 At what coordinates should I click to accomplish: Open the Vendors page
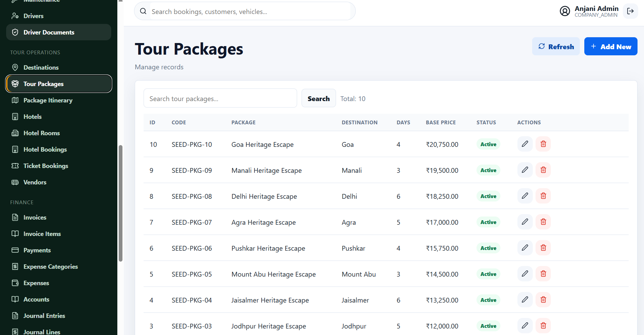click(59, 182)
